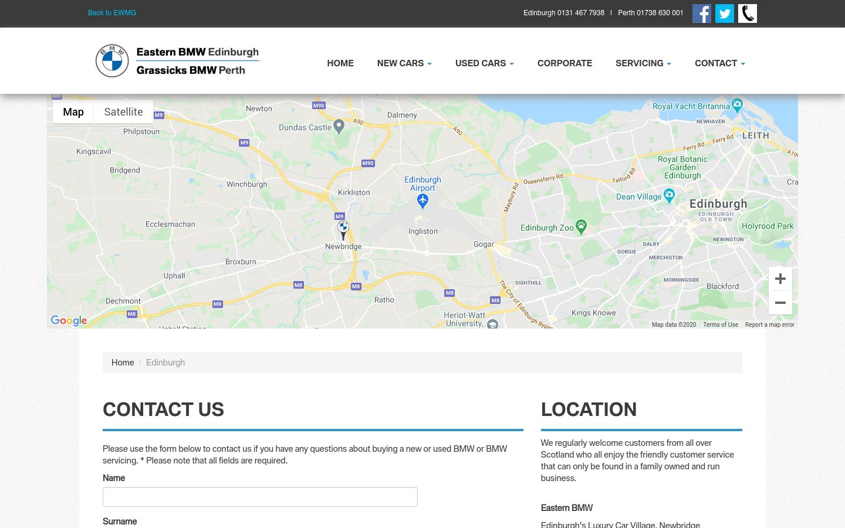The image size is (845, 528).
Task: Go to the Home menu item
Action: [x=340, y=63]
